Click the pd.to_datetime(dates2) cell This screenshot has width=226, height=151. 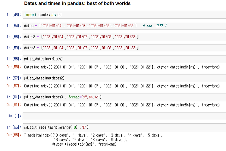(124, 78)
